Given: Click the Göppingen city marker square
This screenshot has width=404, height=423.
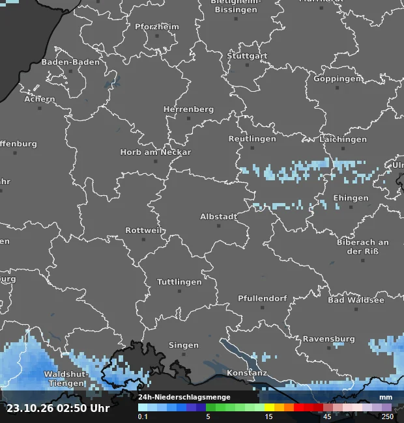Looking at the screenshot, I should pyautogui.click(x=337, y=88).
